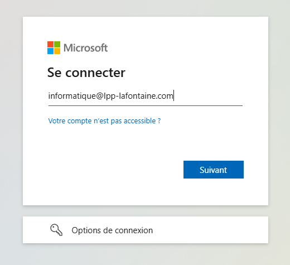Place cursor in the word informatique
The height and width of the screenshot is (265, 290).
click(72, 96)
